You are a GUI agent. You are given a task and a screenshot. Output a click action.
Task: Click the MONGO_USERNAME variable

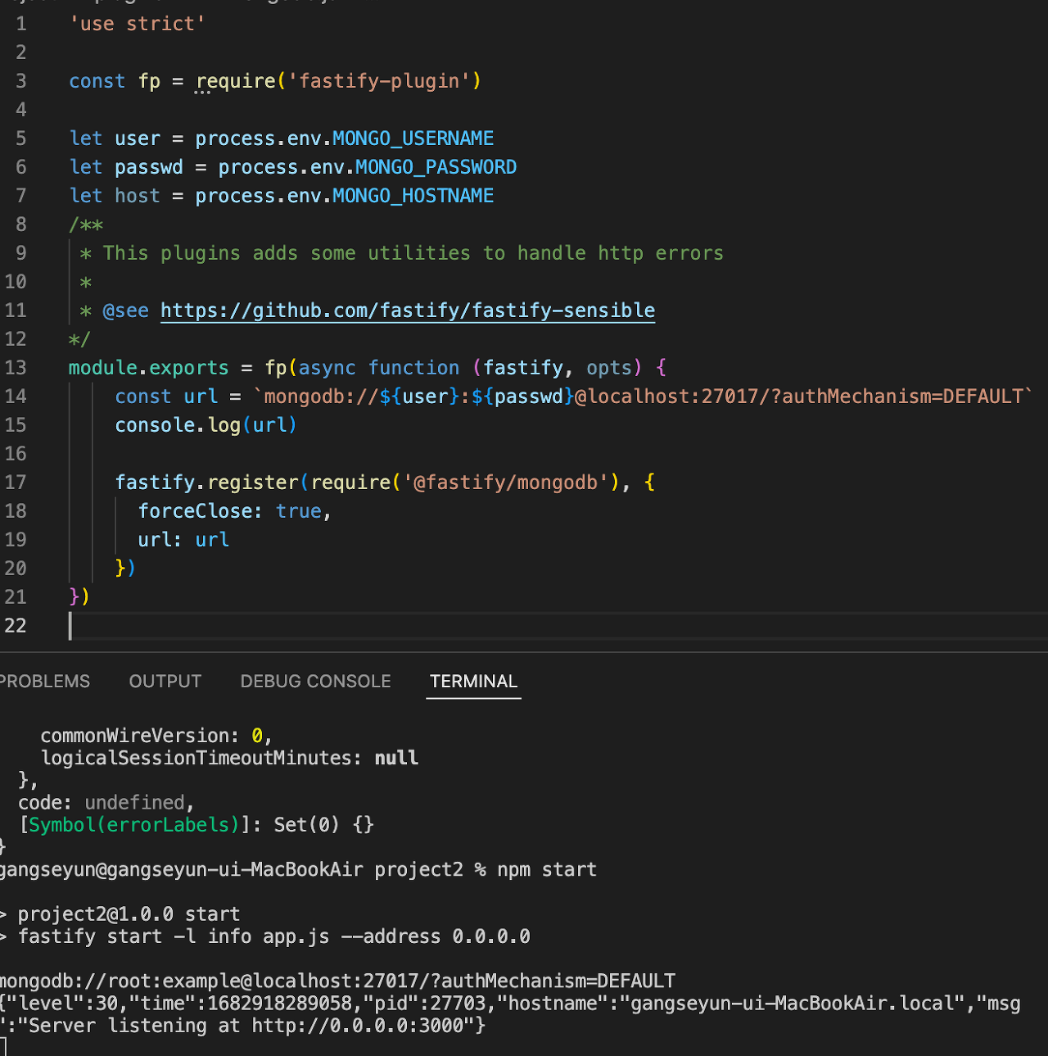(413, 138)
